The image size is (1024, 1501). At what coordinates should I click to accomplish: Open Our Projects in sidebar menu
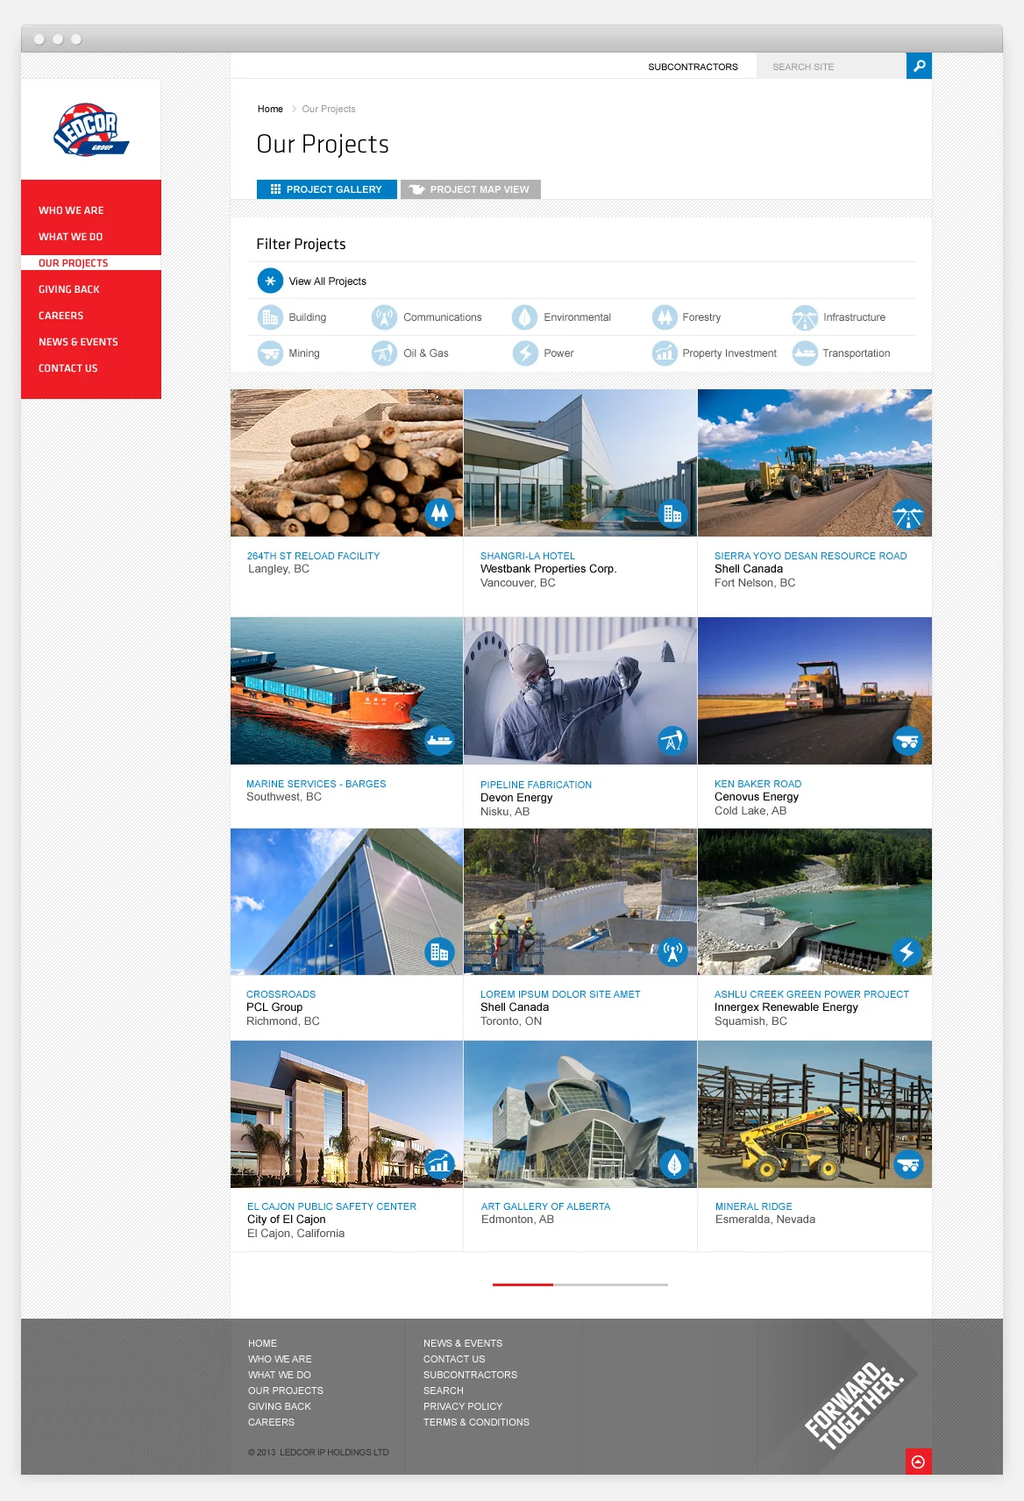point(74,263)
